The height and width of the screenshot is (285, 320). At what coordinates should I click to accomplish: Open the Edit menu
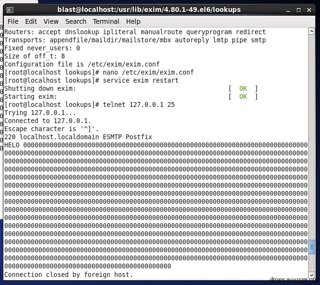(31, 21)
